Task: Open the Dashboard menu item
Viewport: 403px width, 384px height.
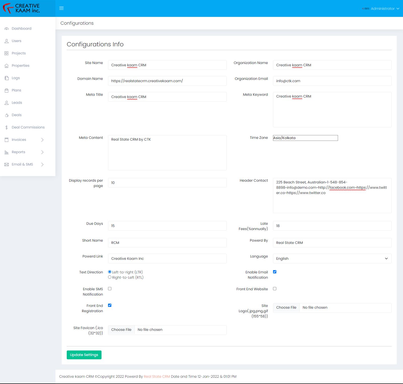Action: [x=22, y=28]
